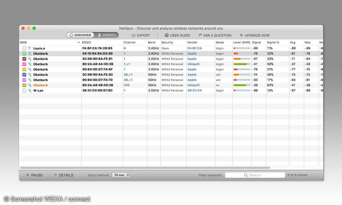The height and width of the screenshot is (205, 342).
Task: Click ASK A QUESTION
Action: [x=215, y=35]
